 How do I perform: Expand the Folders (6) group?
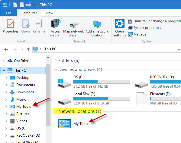pos(55,61)
